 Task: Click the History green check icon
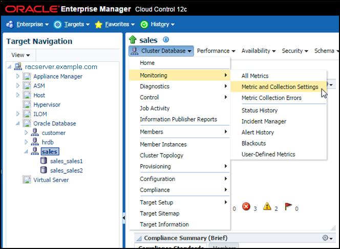[x=144, y=25]
